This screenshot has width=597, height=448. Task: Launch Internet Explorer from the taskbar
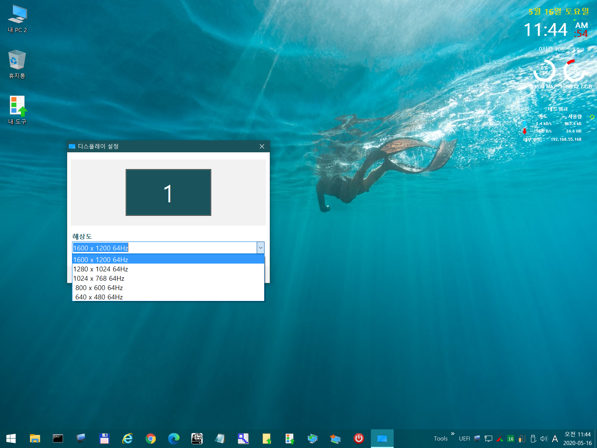(x=127, y=438)
